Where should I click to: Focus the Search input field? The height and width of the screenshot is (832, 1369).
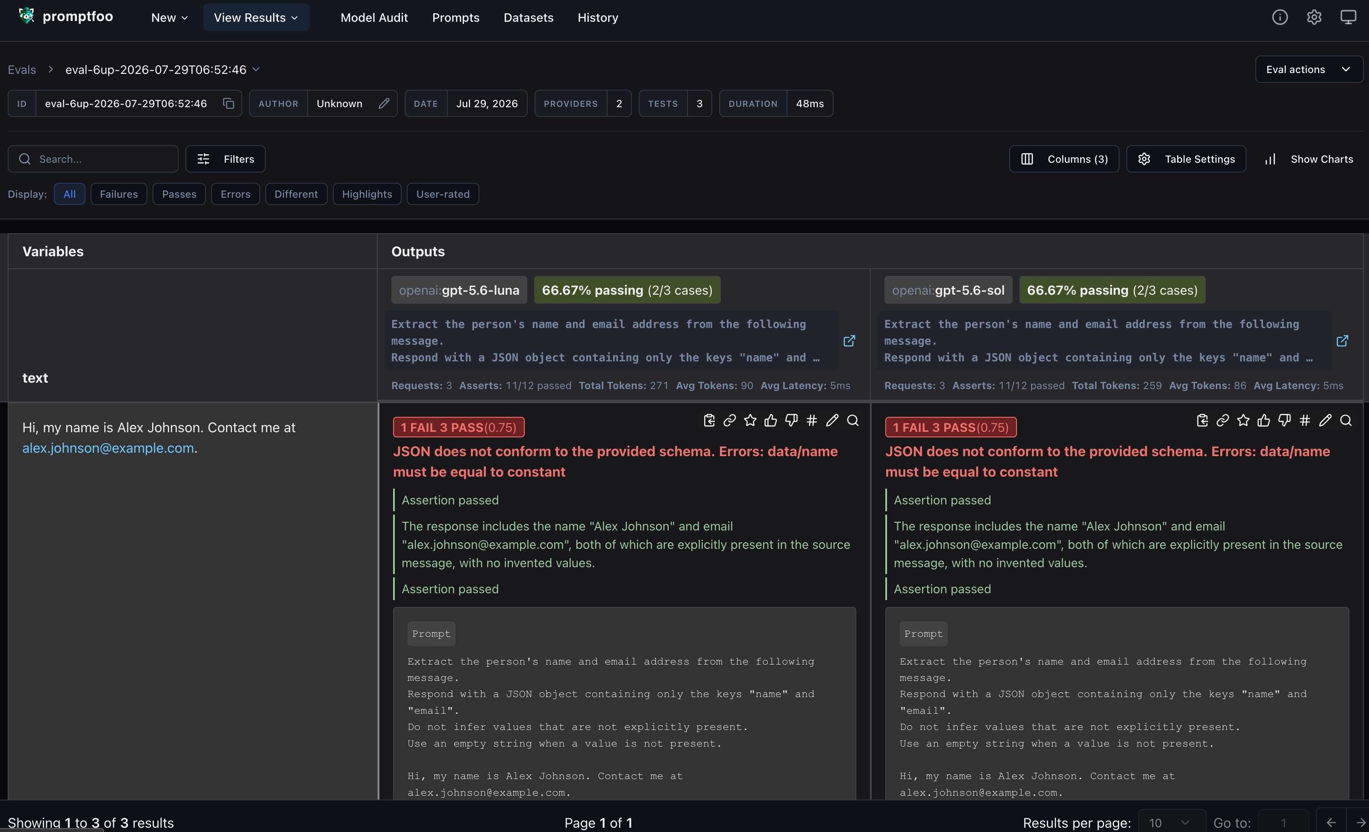[x=93, y=159]
